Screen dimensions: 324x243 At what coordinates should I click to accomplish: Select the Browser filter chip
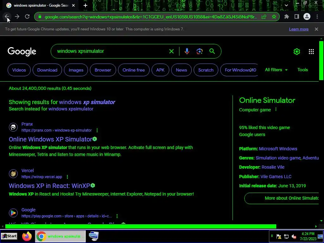pyautogui.click(x=103, y=70)
